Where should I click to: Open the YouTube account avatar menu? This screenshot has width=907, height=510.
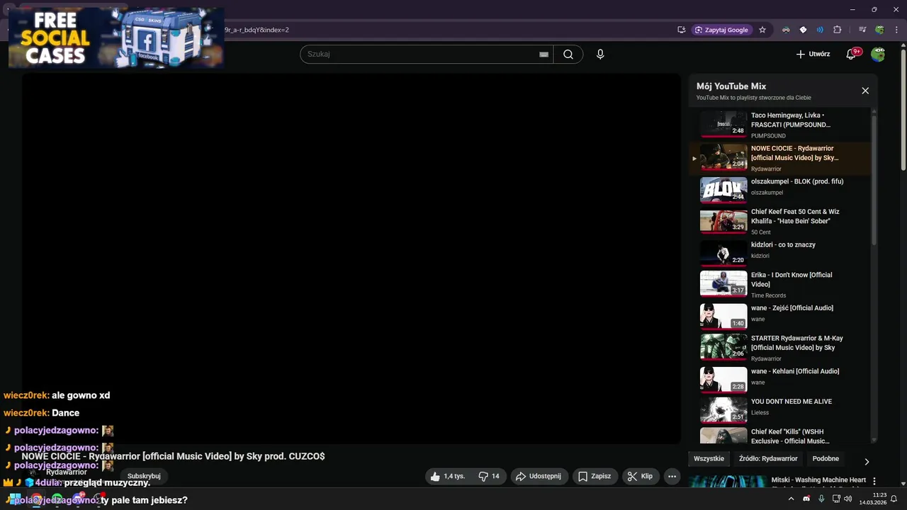click(878, 54)
